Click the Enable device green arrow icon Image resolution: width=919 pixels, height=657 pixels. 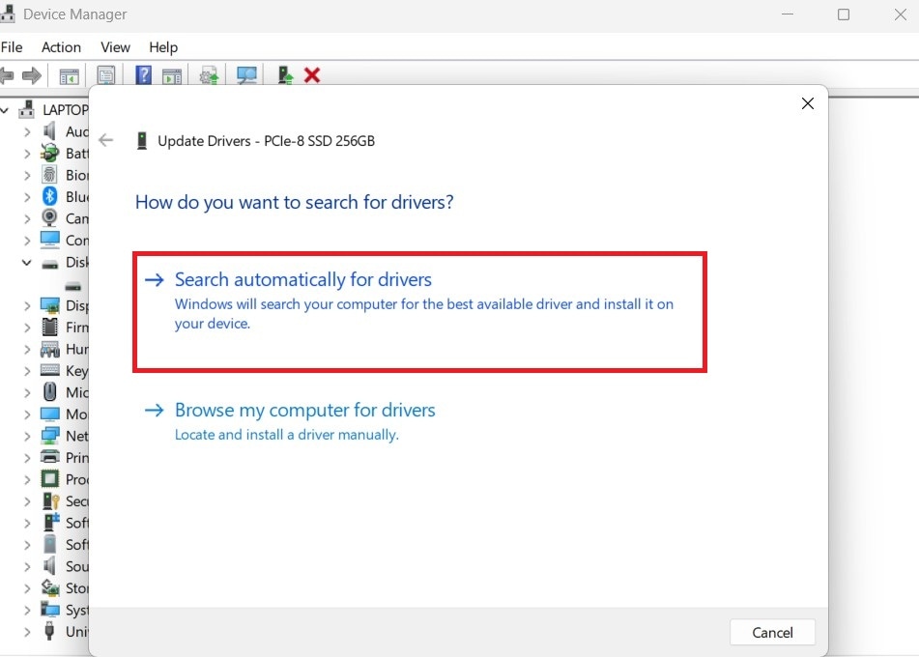tap(285, 75)
